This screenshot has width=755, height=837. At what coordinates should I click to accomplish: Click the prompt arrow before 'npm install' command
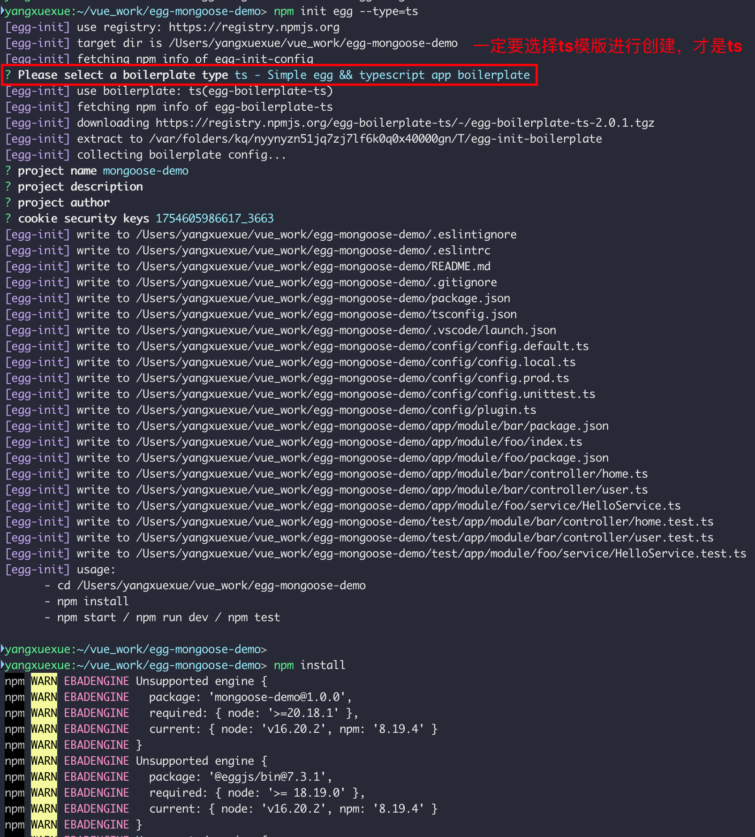[x=3, y=665]
